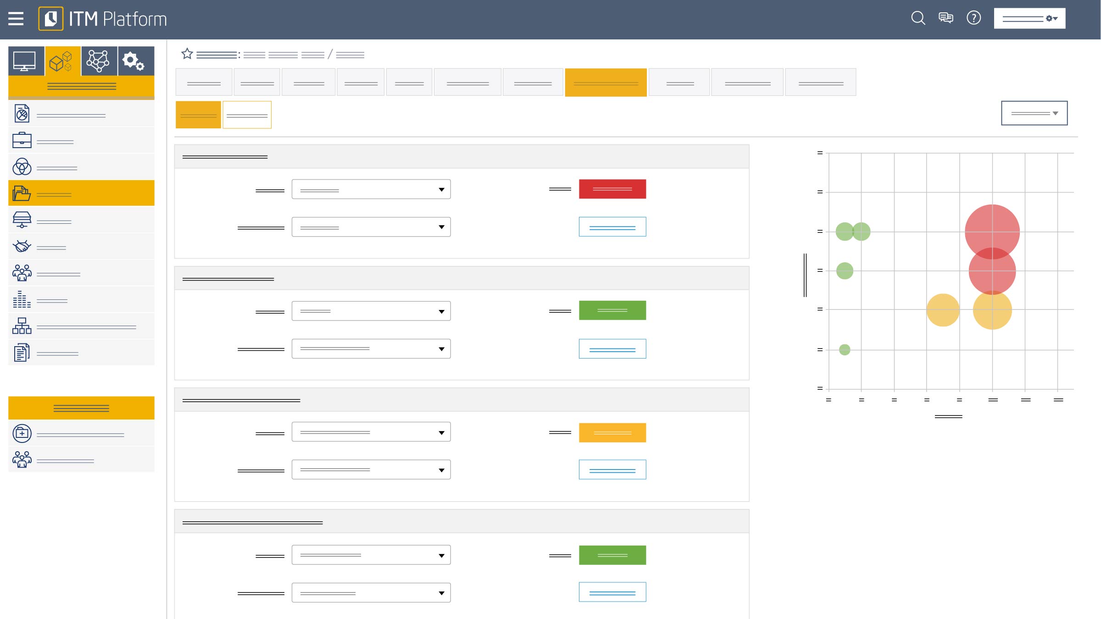
Task: Open the network nodes sidebar tab
Action: [100, 61]
